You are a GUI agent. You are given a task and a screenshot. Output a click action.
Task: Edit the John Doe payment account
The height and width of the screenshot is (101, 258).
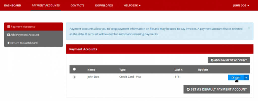(236, 78)
